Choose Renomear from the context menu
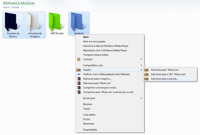The width and height of the screenshot is (200, 135). (89, 123)
